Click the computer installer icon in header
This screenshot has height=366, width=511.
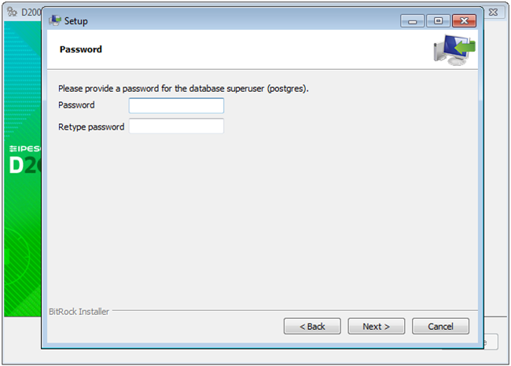tap(454, 50)
